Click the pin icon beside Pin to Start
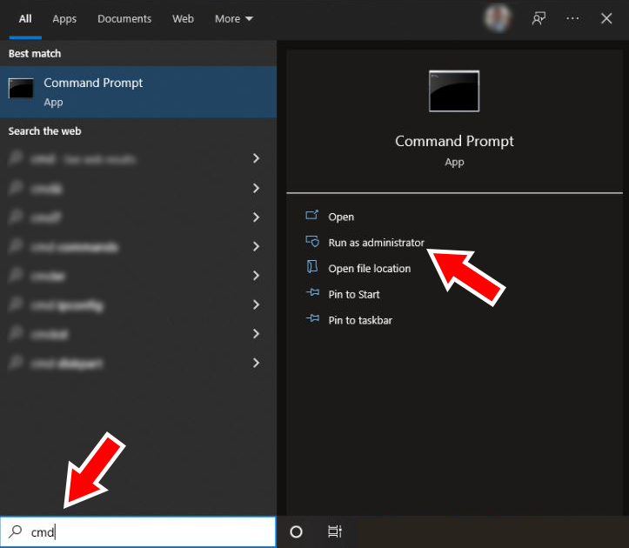The image size is (629, 548). point(312,294)
